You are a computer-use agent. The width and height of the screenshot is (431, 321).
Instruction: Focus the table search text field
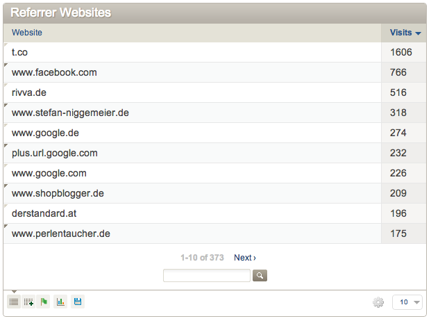207,275
